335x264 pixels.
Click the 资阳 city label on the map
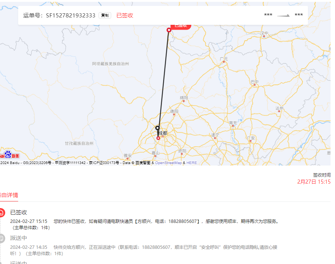click(x=182, y=151)
